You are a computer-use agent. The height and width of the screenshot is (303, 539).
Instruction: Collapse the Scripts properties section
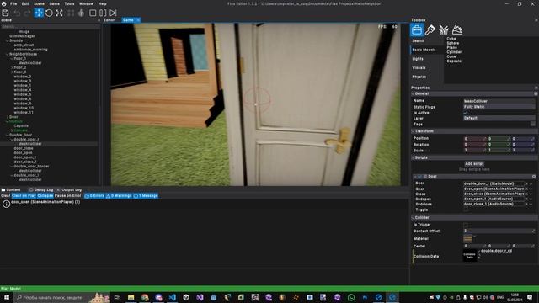[x=414, y=157]
